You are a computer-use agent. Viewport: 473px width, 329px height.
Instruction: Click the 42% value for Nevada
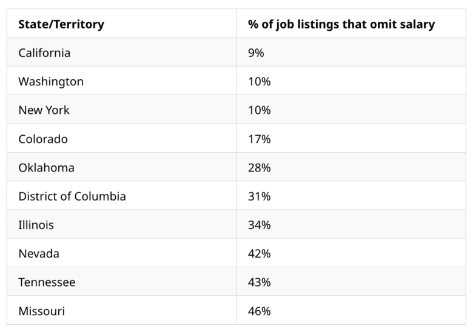point(259,254)
